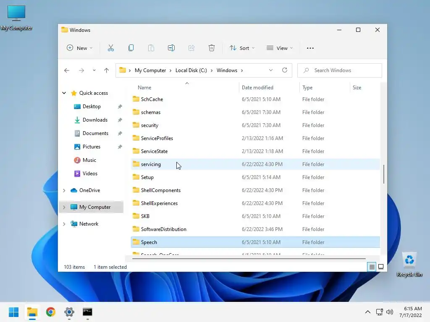This screenshot has height=322, width=430.
Task: Click the pin icon next to Pictures
Action: coord(120,147)
